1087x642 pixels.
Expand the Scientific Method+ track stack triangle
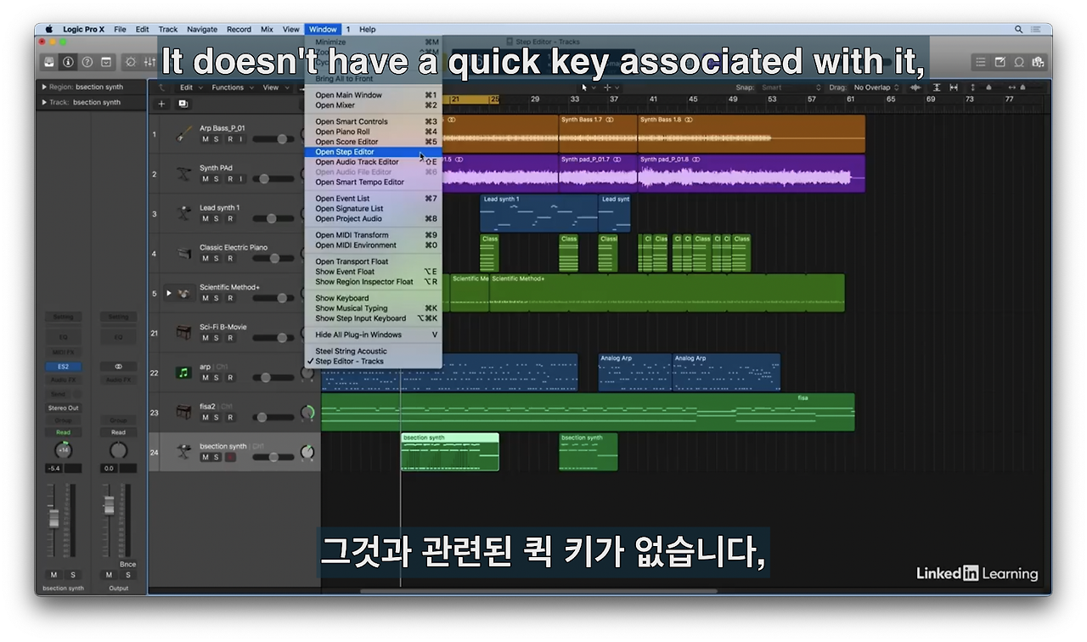pyautogui.click(x=169, y=293)
